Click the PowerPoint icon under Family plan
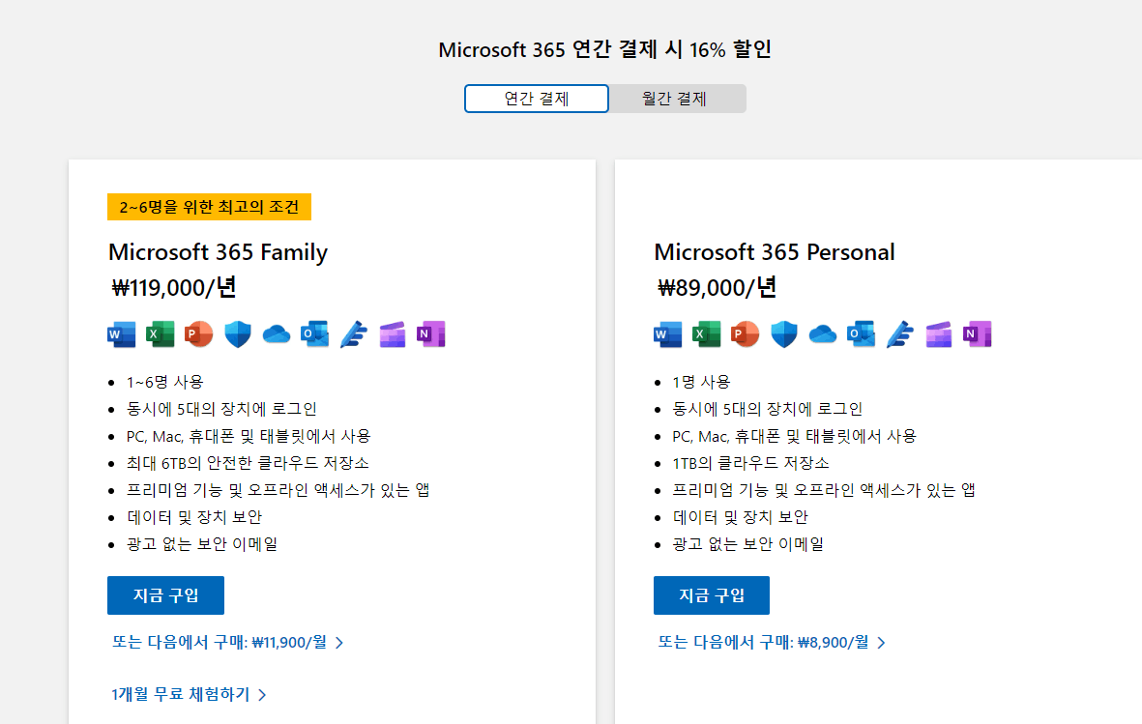Image resolution: width=1142 pixels, height=724 pixels. [x=199, y=334]
